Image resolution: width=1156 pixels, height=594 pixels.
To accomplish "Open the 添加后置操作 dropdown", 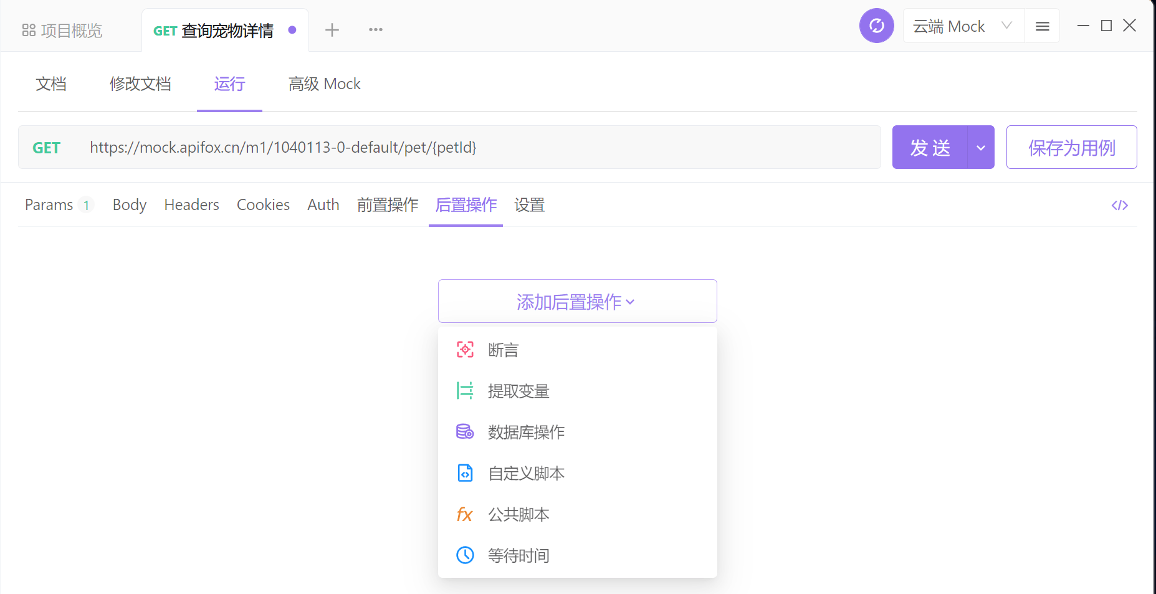I will (576, 301).
